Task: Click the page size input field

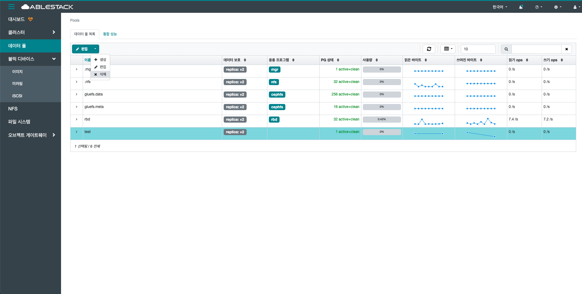Action: (478, 49)
